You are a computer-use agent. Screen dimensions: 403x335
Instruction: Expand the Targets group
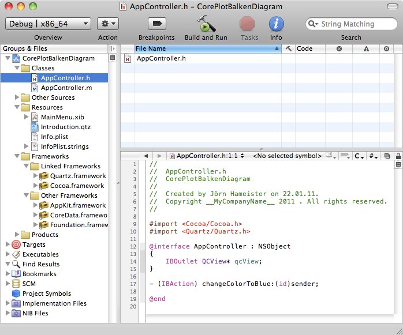point(7,244)
